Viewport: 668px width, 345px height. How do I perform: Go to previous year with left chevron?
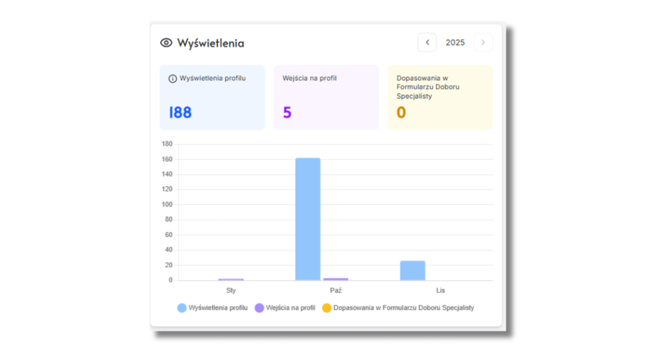[x=427, y=42]
